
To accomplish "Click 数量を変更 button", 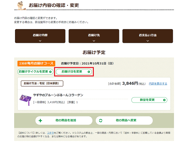I will (149, 100).
